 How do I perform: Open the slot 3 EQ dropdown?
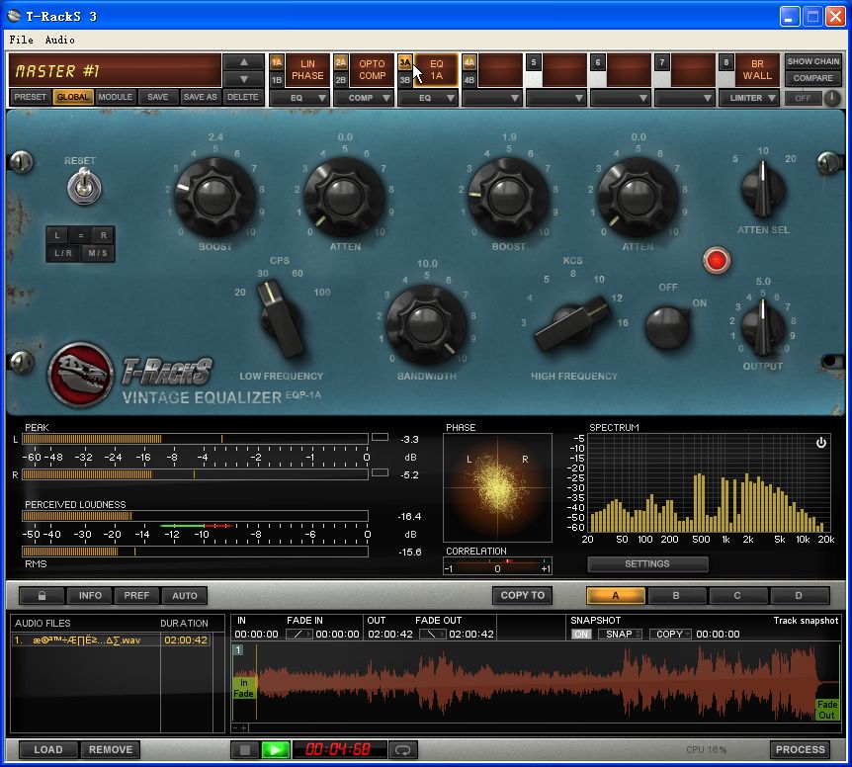point(428,98)
